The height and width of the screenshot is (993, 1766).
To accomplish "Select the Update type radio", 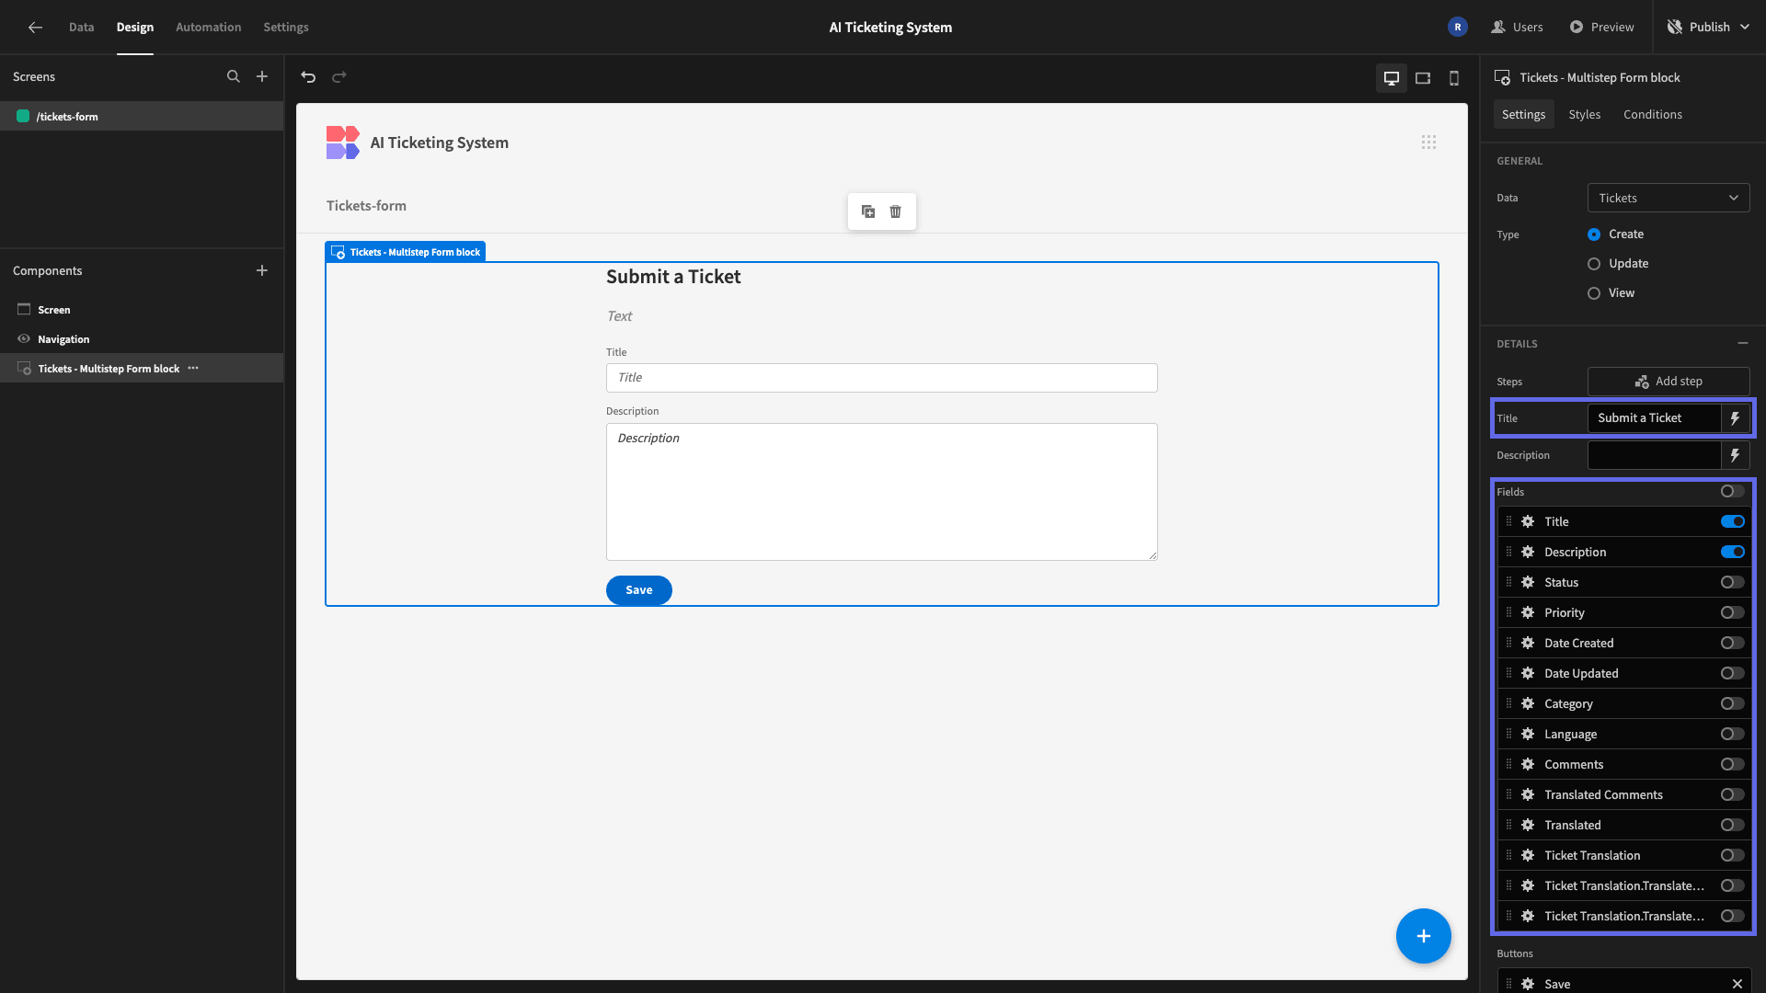I will click(1594, 264).
